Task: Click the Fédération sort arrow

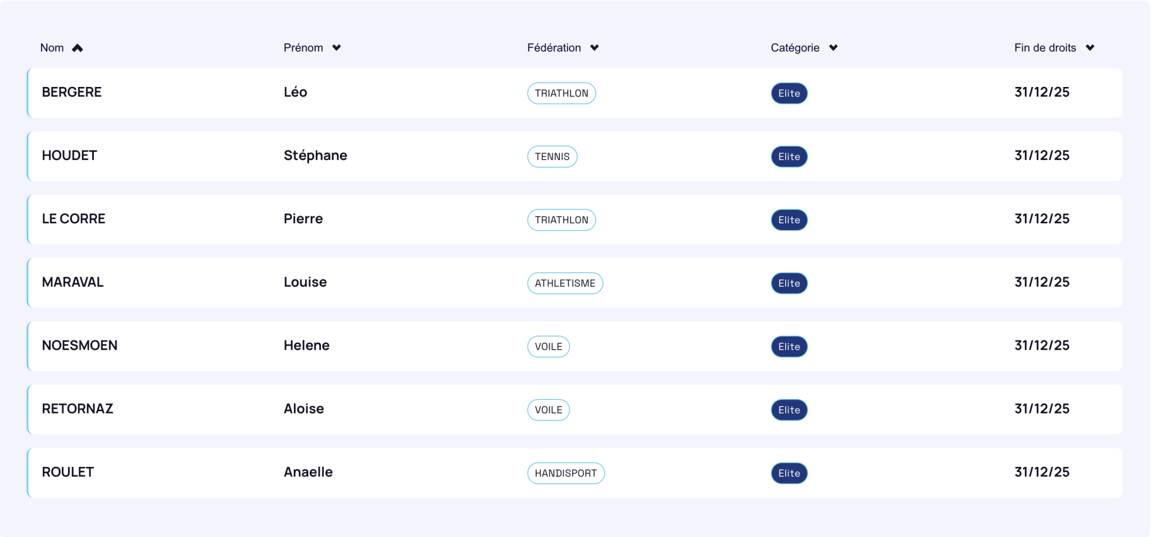Action: (595, 48)
